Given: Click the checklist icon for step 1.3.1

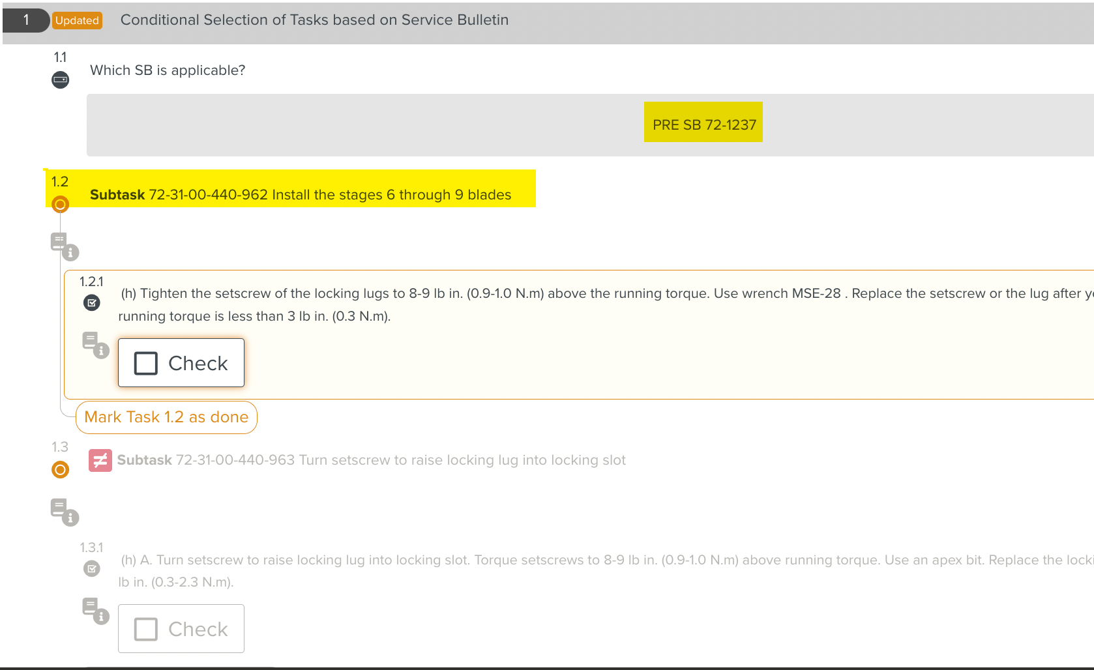Looking at the screenshot, I should pos(92,569).
